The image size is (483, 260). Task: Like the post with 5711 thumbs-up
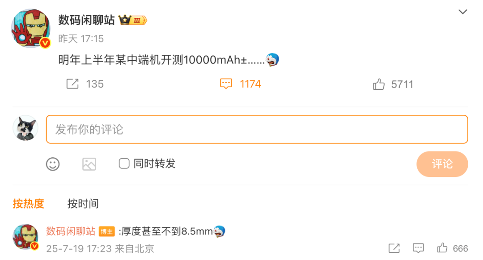click(x=379, y=84)
